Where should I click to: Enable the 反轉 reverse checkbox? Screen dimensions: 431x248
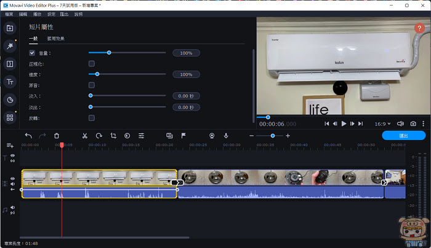tap(92, 118)
